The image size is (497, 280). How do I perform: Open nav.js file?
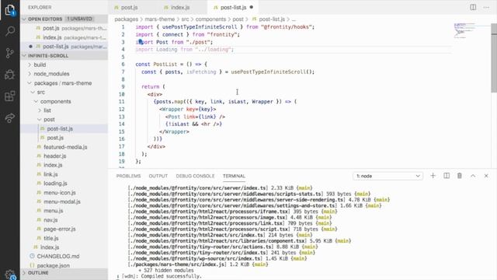coord(64,220)
